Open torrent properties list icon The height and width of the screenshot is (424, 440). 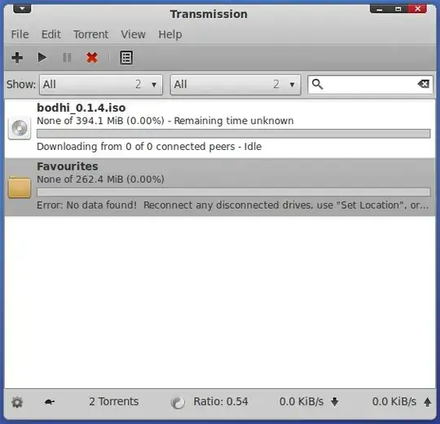126,58
